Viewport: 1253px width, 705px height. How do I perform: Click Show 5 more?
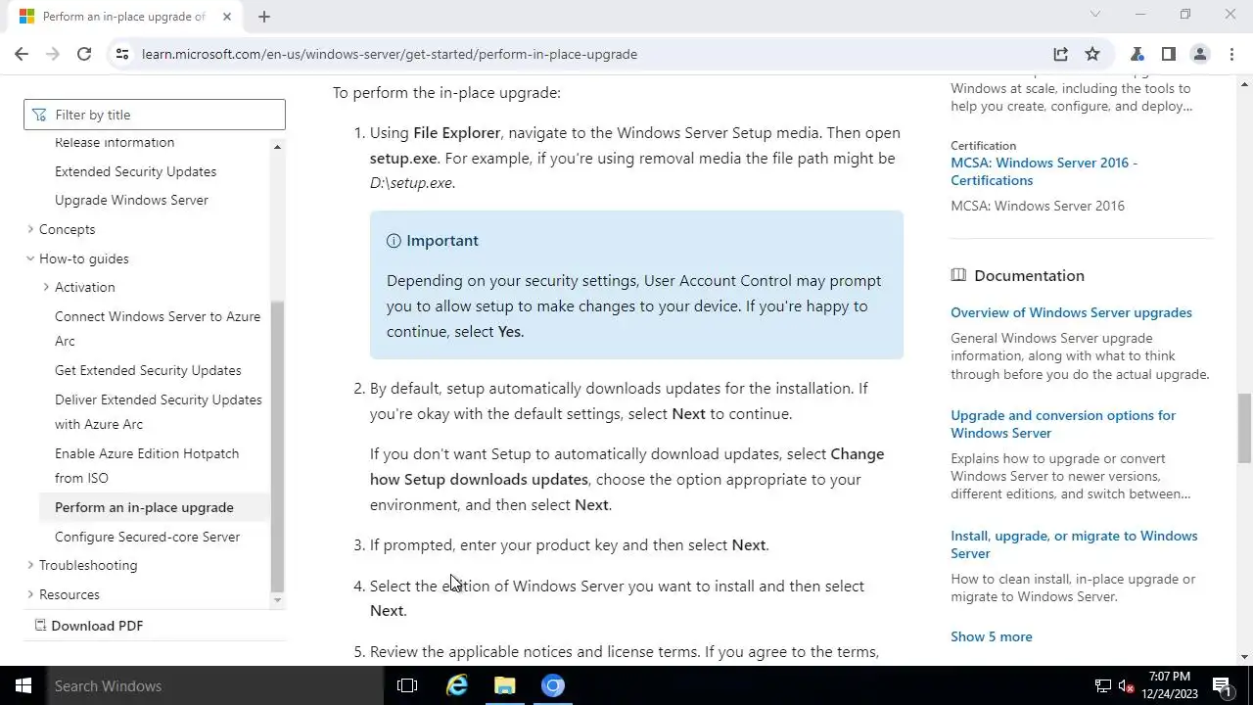(x=991, y=636)
